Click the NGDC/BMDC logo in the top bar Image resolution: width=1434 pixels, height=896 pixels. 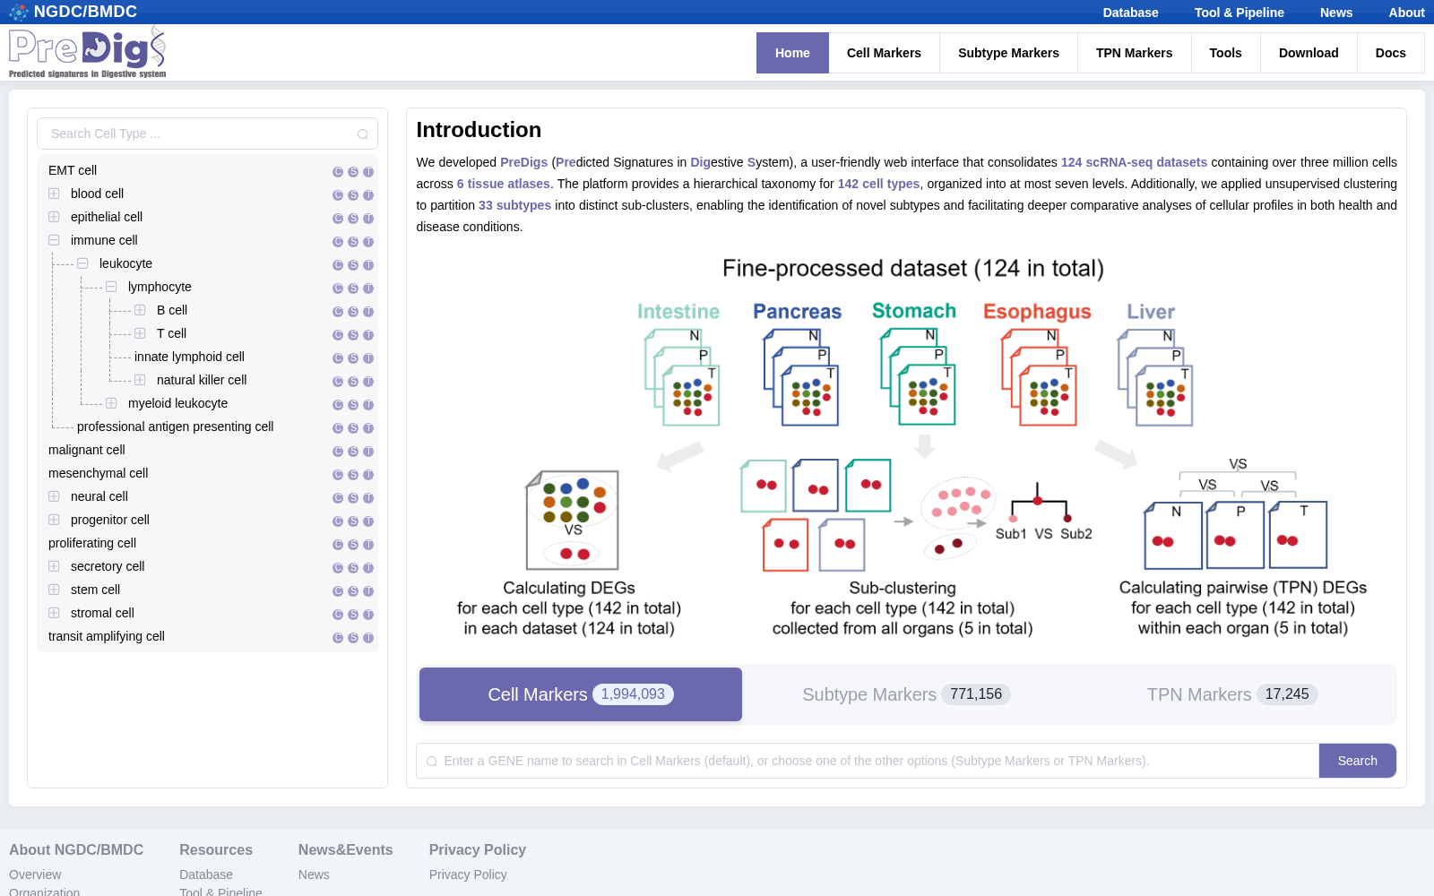(73, 12)
